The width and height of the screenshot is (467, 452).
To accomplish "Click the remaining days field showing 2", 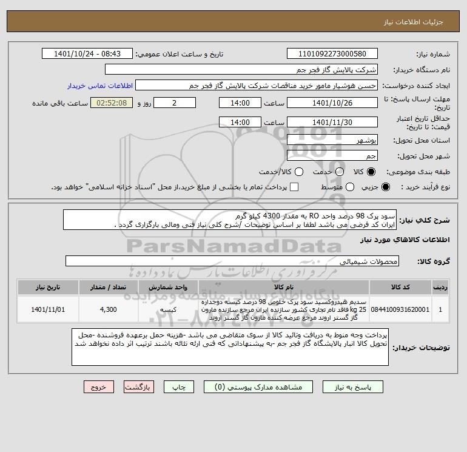I will click(175, 103).
